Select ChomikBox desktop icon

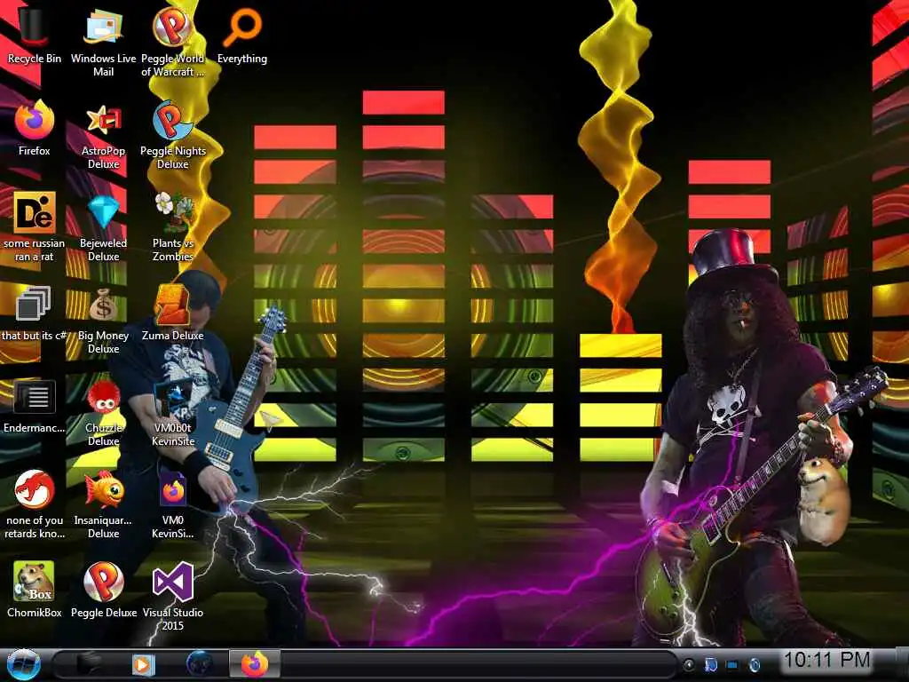35,589
